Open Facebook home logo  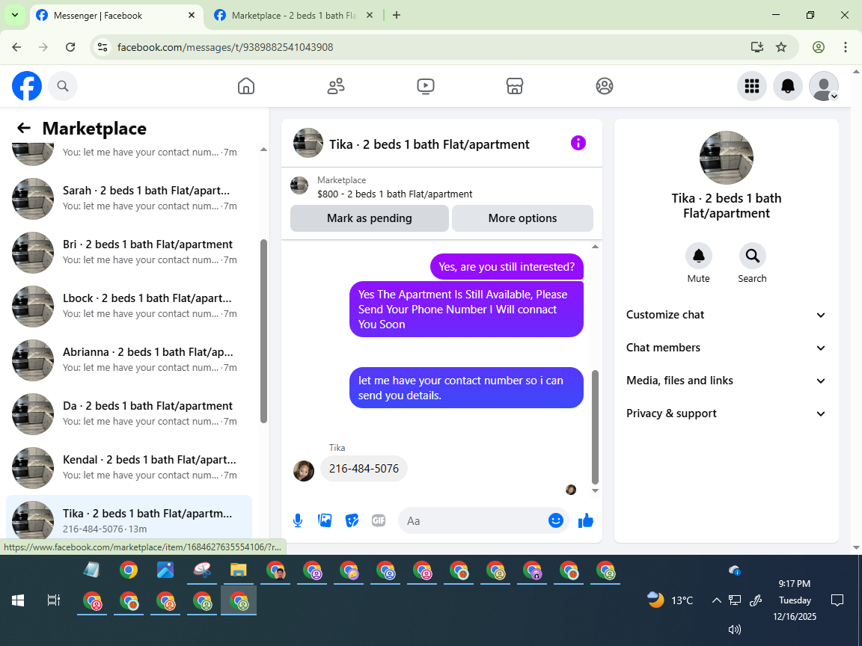[x=27, y=86]
